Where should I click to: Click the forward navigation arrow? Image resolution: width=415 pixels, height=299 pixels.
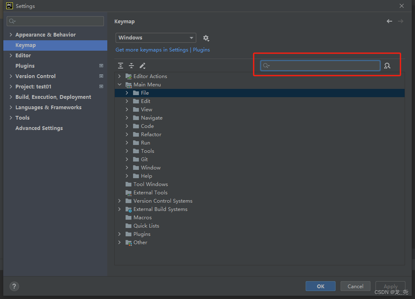point(401,21)
